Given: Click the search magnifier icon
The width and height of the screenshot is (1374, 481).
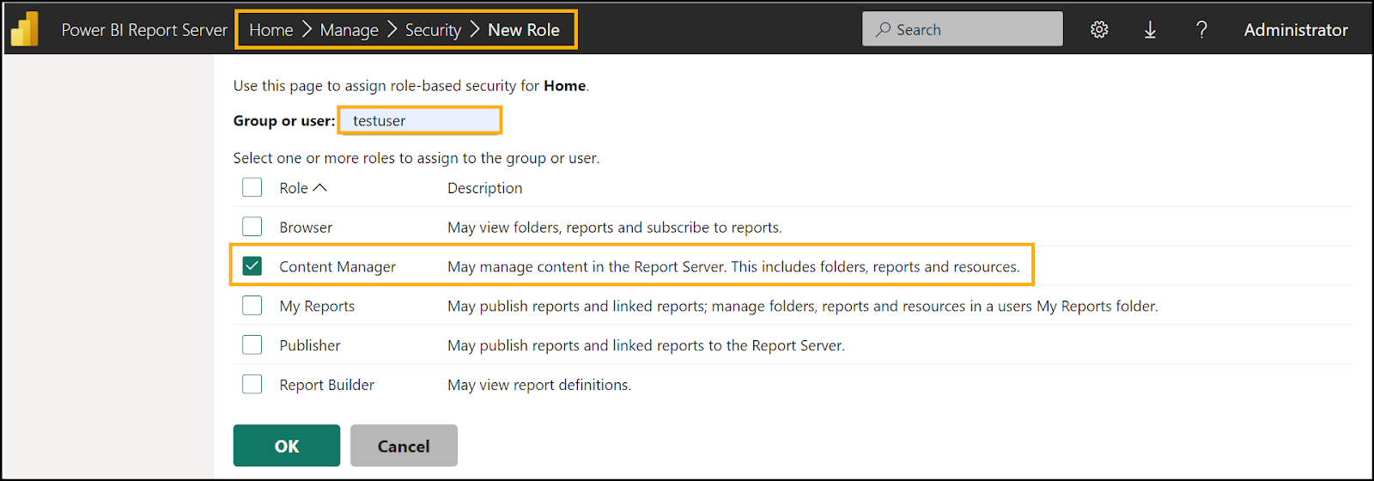Looking at the screenshot, I should tap(883, 29).
